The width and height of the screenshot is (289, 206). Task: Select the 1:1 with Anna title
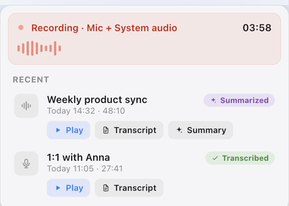pyautogui.click(x=78, y=157)
